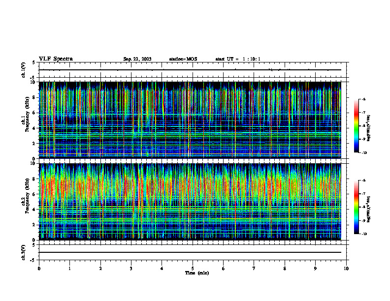Click time axis tick label "3"
Viewport: 390px width, 301px height.
131,269
